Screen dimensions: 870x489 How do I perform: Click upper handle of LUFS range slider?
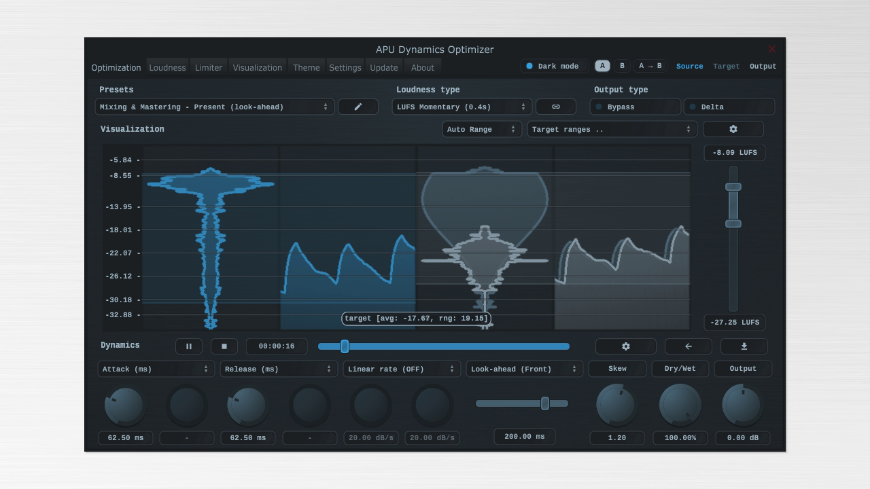pyautogui.click(x=733, y=187)
